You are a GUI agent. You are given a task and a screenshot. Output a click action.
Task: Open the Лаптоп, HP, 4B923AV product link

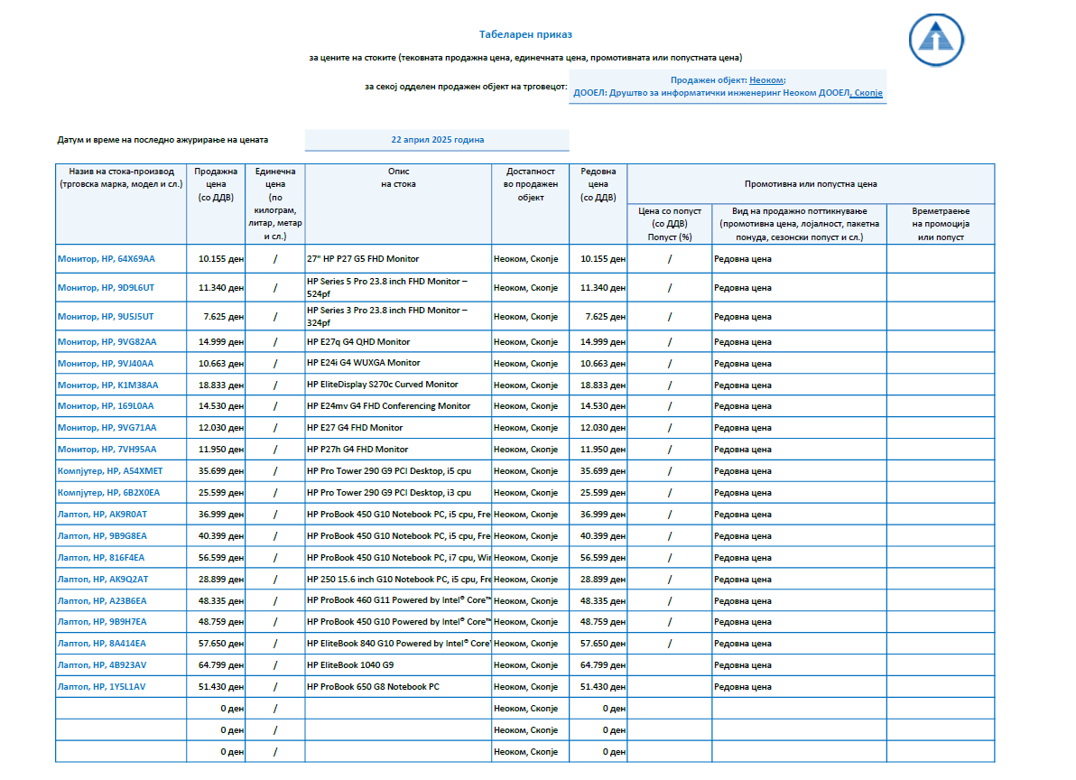click(102, 664)
